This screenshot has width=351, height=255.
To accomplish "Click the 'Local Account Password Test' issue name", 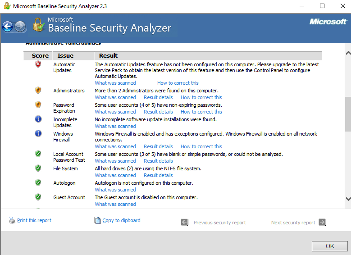I will pyautogui.click(x=69, y=157).
